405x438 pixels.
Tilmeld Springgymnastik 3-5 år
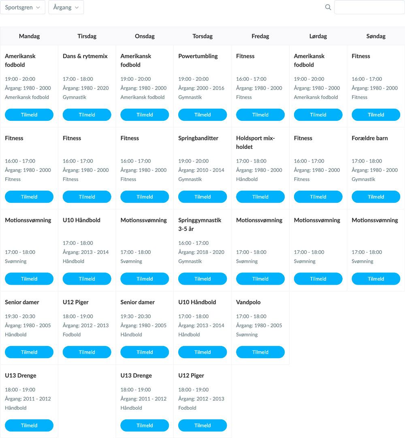tap(202, 279)
